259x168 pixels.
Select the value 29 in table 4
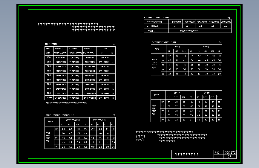(x=219, y=74)
